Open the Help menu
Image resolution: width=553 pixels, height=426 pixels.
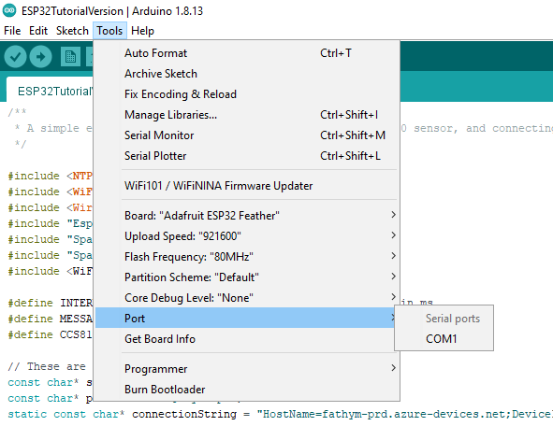click(x=142, y=31)
